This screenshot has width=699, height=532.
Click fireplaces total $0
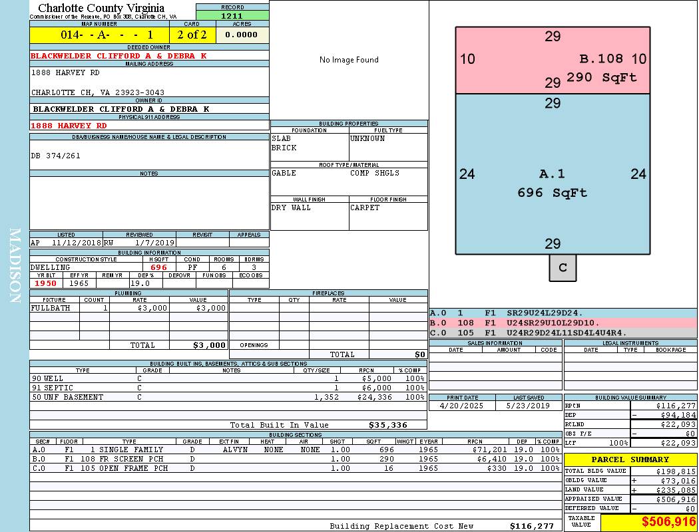click(x=420, y=354)
